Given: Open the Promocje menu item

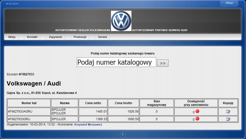Looking at the screenshot, I should point(80,37).
